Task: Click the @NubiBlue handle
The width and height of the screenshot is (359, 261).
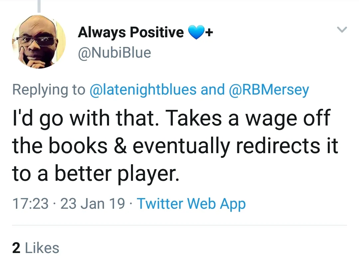Action: tap(114, 53)
